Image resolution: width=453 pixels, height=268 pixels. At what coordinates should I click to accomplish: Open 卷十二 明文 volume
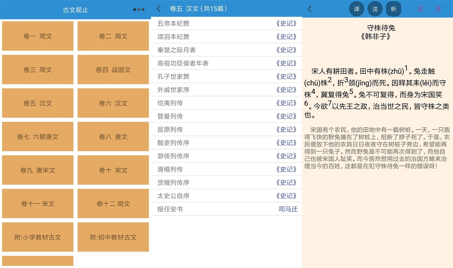click(x=113, y=203)
